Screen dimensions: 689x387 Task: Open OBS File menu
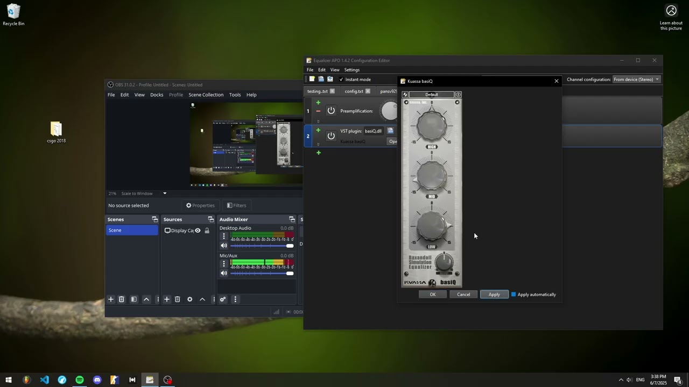(x=111, y=95)
